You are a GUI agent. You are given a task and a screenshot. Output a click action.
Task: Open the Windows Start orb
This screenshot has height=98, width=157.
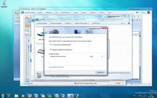[3, 96]
